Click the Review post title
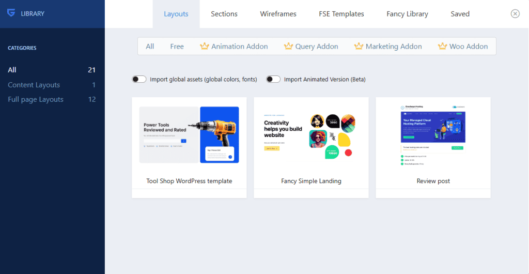Viewport: 529px width, 274px height. (433, 181)
